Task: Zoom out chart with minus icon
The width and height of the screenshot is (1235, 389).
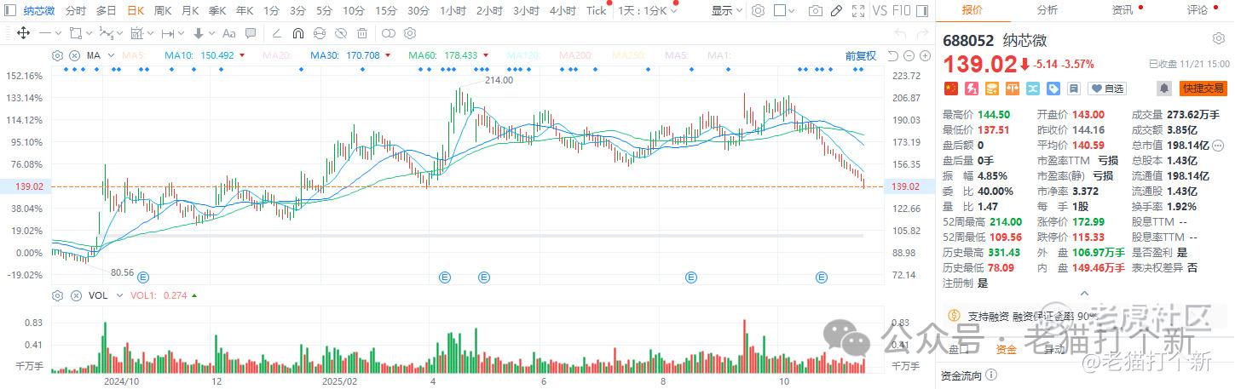Action: click(x=909, y=55)
